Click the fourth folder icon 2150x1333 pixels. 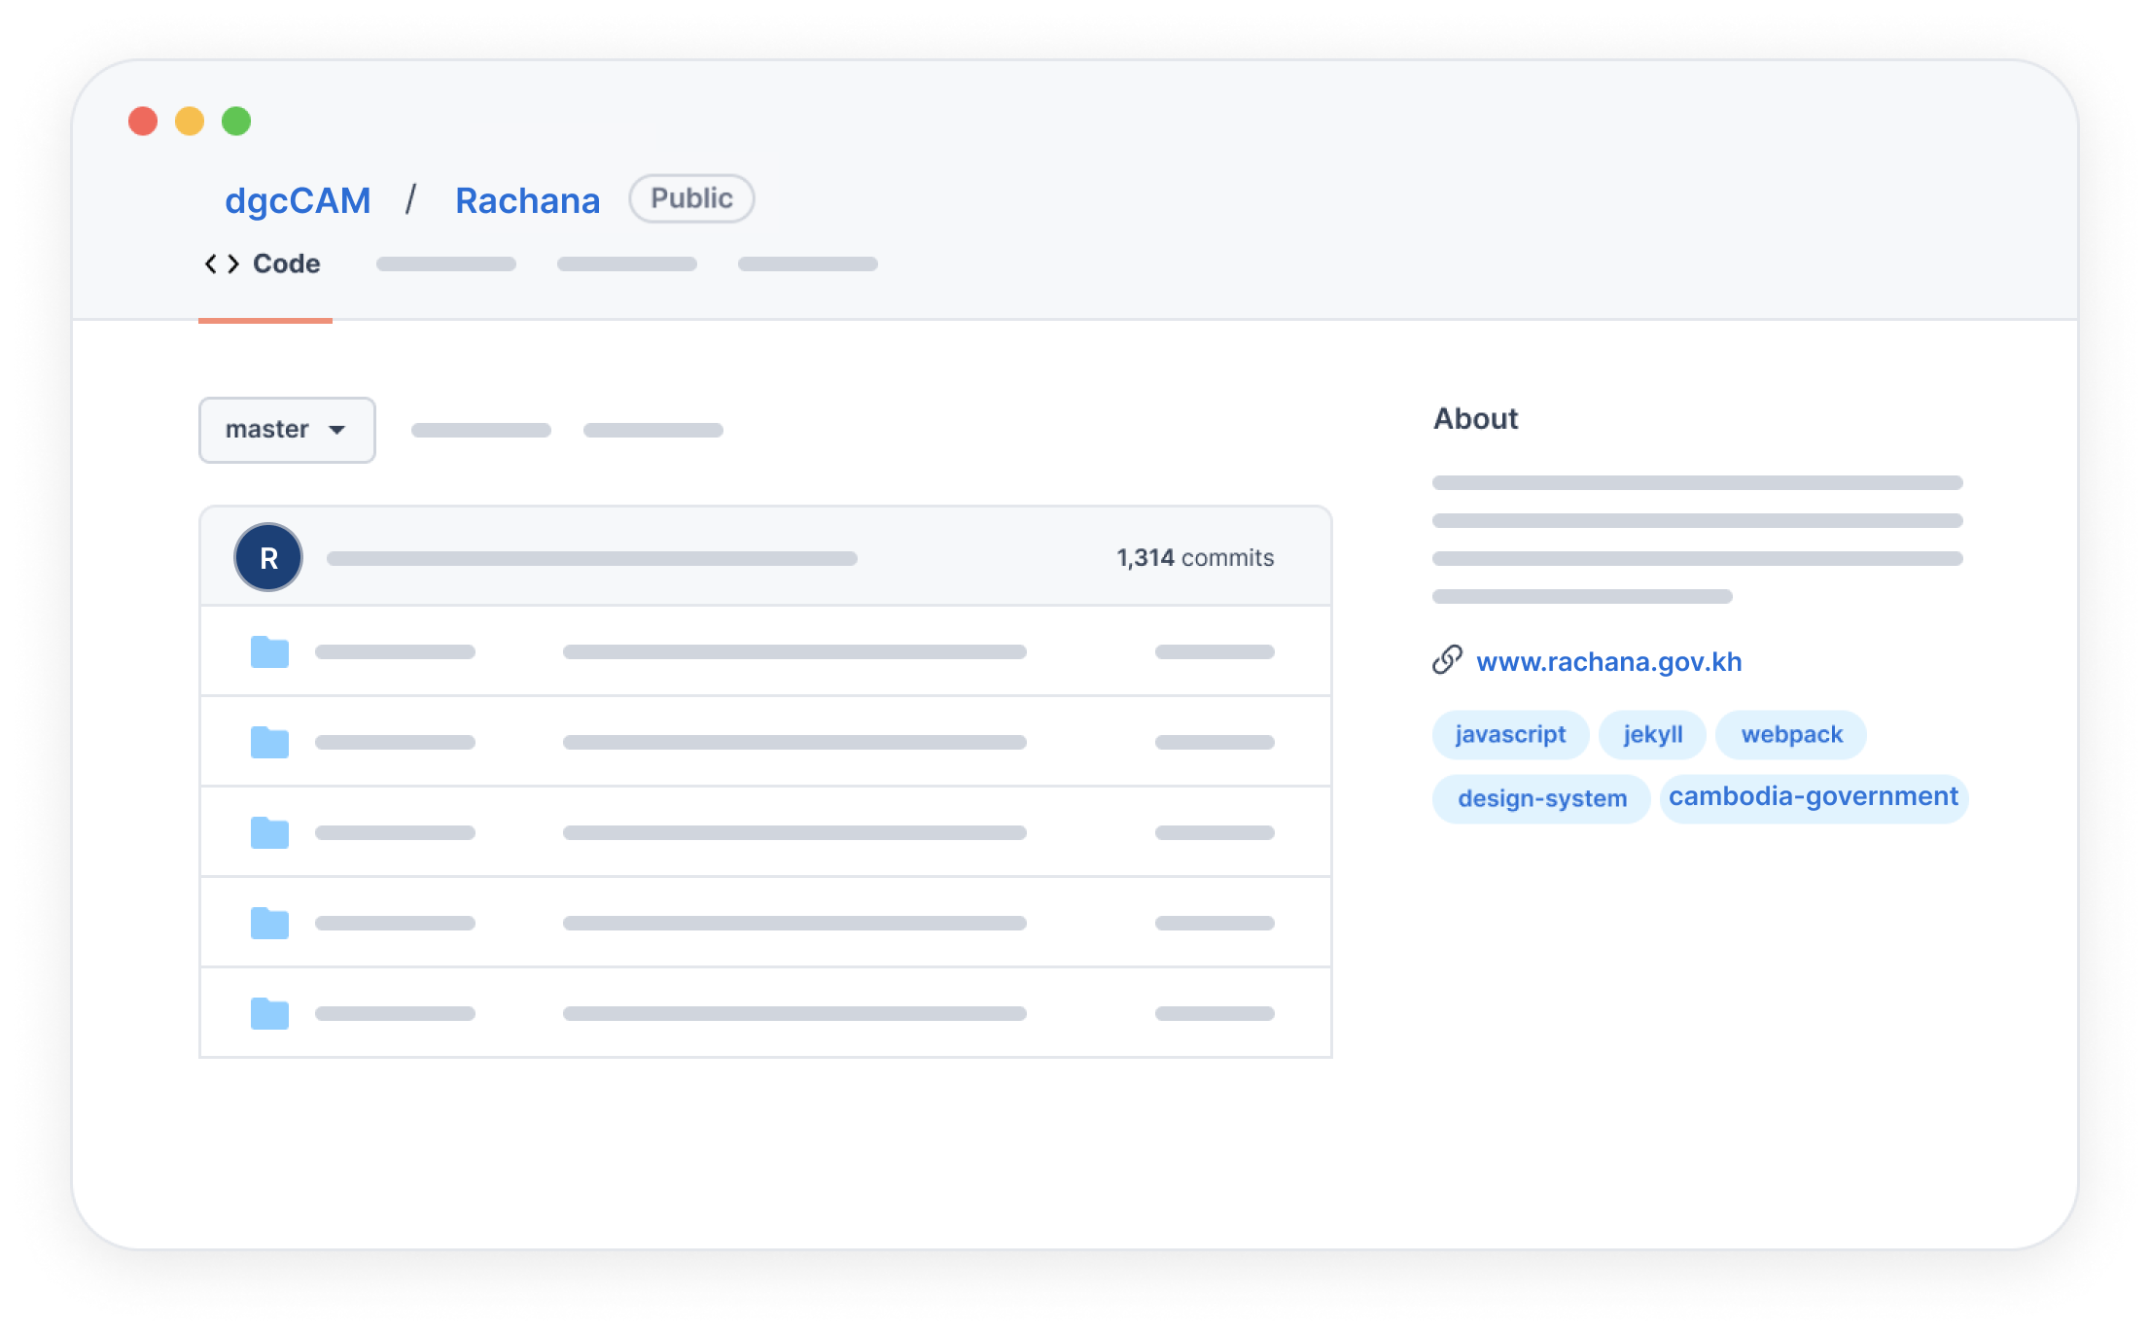coord(269,923)
